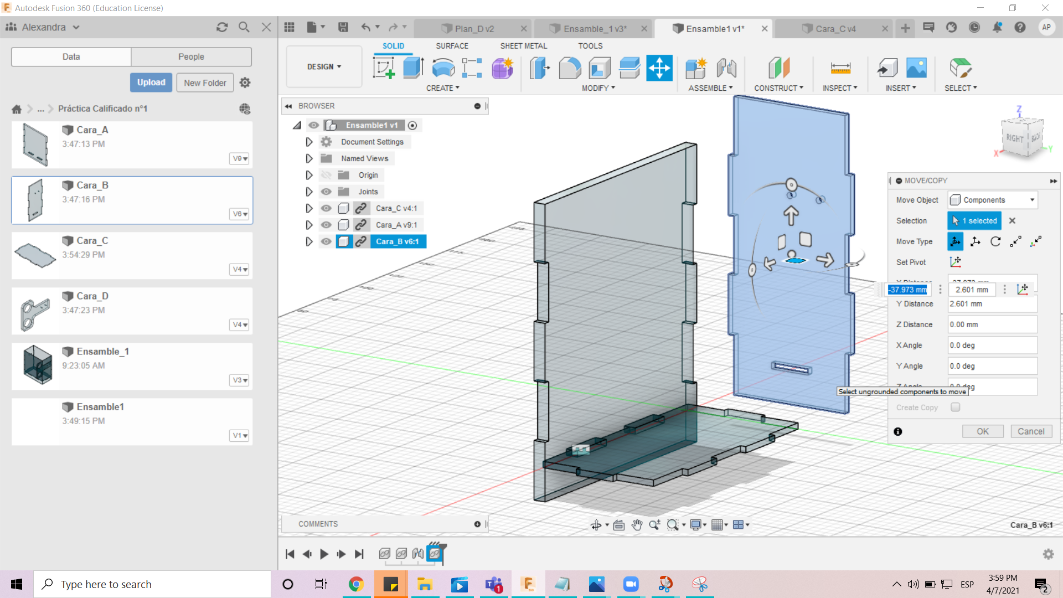Screen dimensions: 1063x598
Task: Switch to Tools ribbon tab
Action: (x=589, y=45)
